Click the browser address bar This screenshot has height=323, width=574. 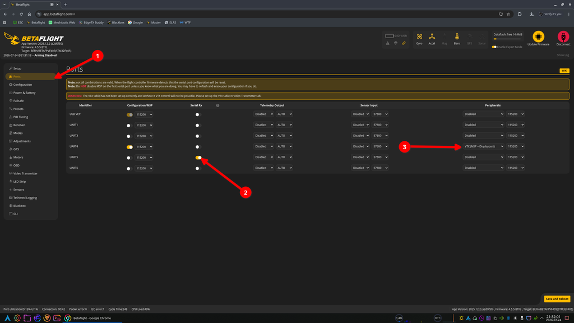[x=269, y=14]
